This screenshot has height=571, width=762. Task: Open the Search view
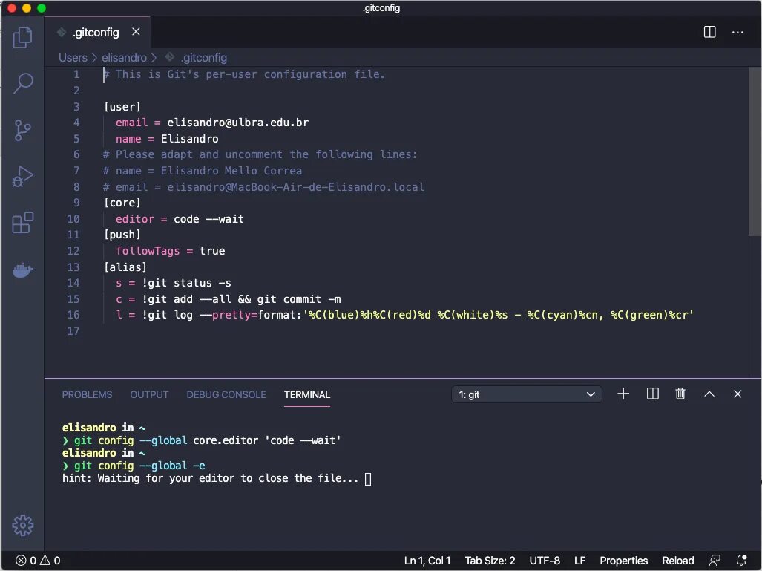(22, 83)
